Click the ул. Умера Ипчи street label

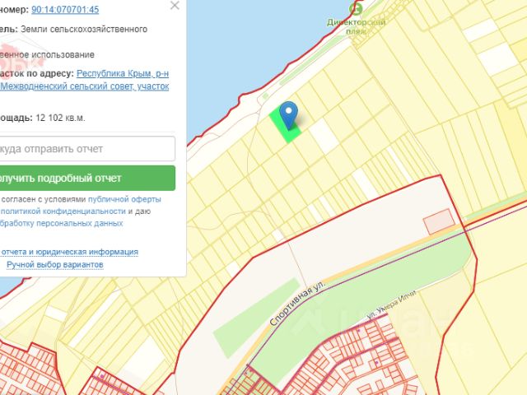[x=391, y=304]
